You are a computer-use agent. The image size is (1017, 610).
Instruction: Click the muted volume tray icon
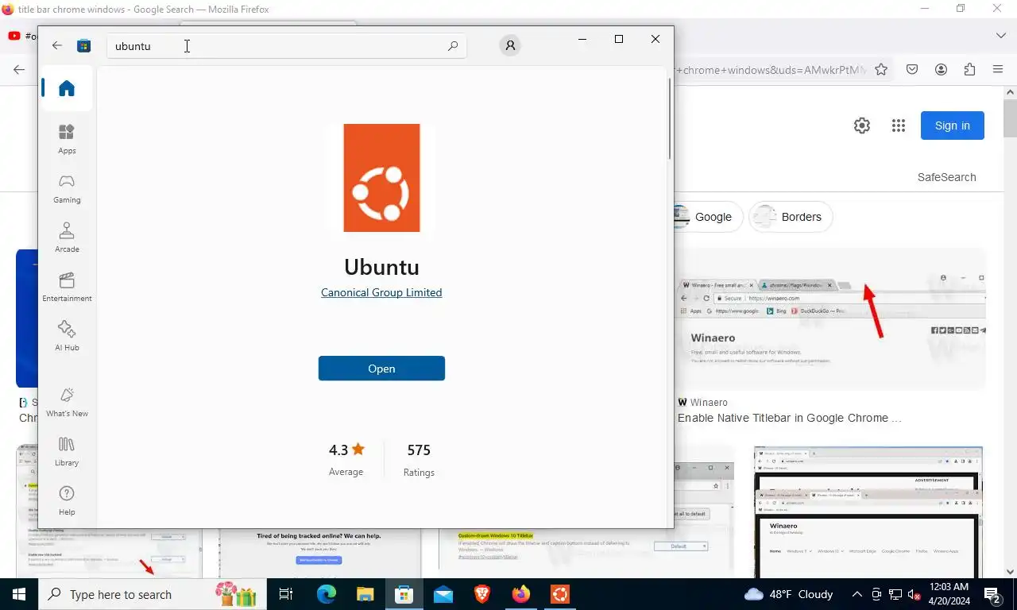[914, 594]
